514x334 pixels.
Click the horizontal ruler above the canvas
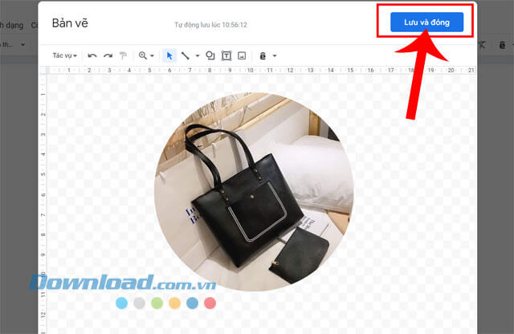[260, 70]
